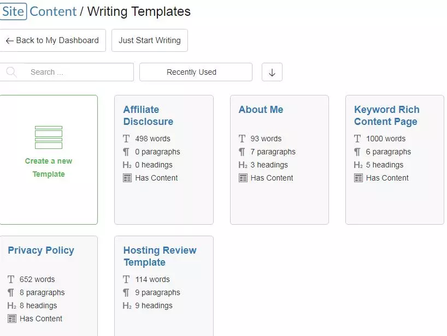447x336 pixels.
Task: Click Has Content icon on Privacy Policy card
Action: click(x=12, y=319)
